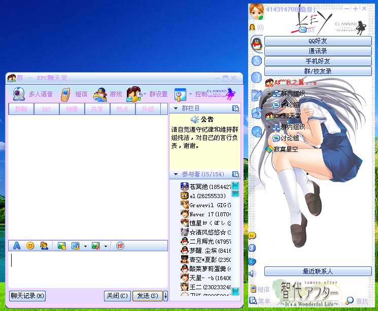
Task: Launch QQ games with the 游戏 penguin icon
Action: coord(100,95)
